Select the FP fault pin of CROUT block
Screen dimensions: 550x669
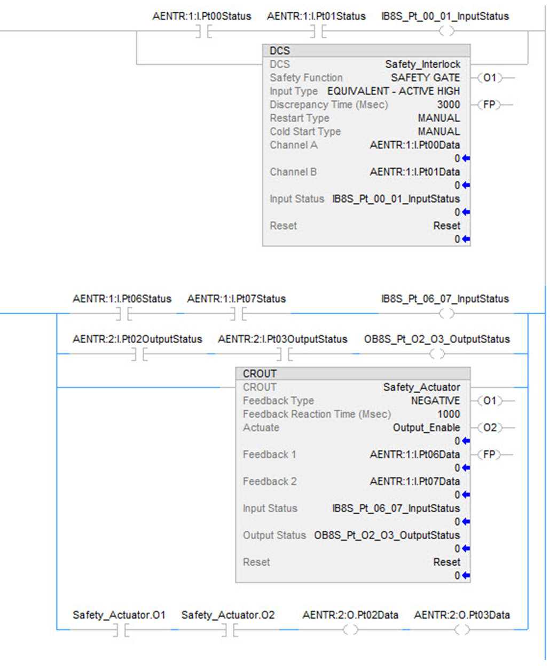click(490, 455)
